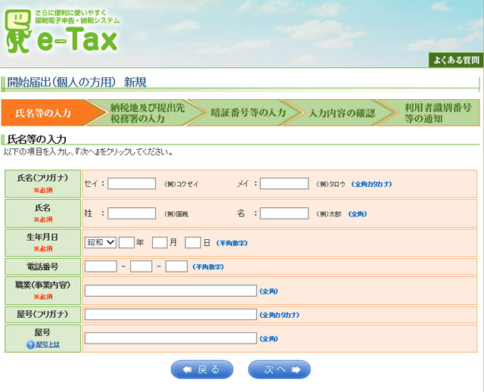Focus the 屋号(フリガナ) input field
This screenshot has width=484, height=392.
tap(170, 314)
